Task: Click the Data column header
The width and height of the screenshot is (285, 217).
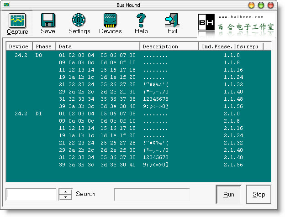Action: tap(98, 46)
